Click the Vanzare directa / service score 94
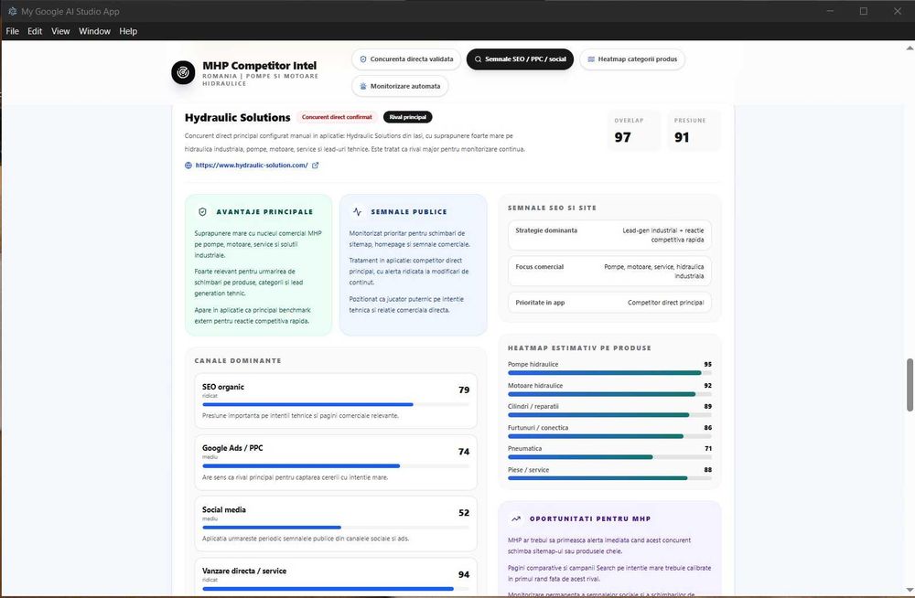 pyautogui.click(x=464, y=574)
